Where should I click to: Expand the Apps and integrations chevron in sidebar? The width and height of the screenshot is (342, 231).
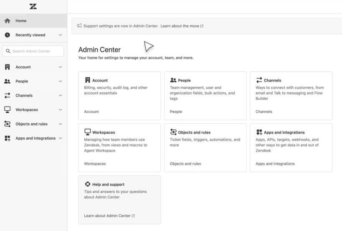pos(61,138)
